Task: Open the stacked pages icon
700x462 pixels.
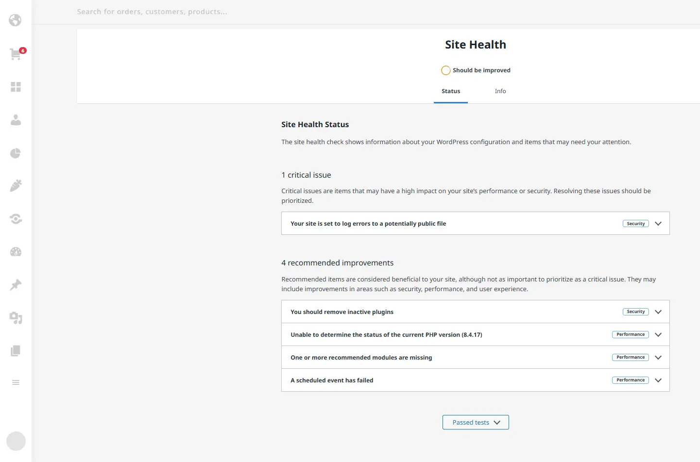Action: [x=16, y=351]
